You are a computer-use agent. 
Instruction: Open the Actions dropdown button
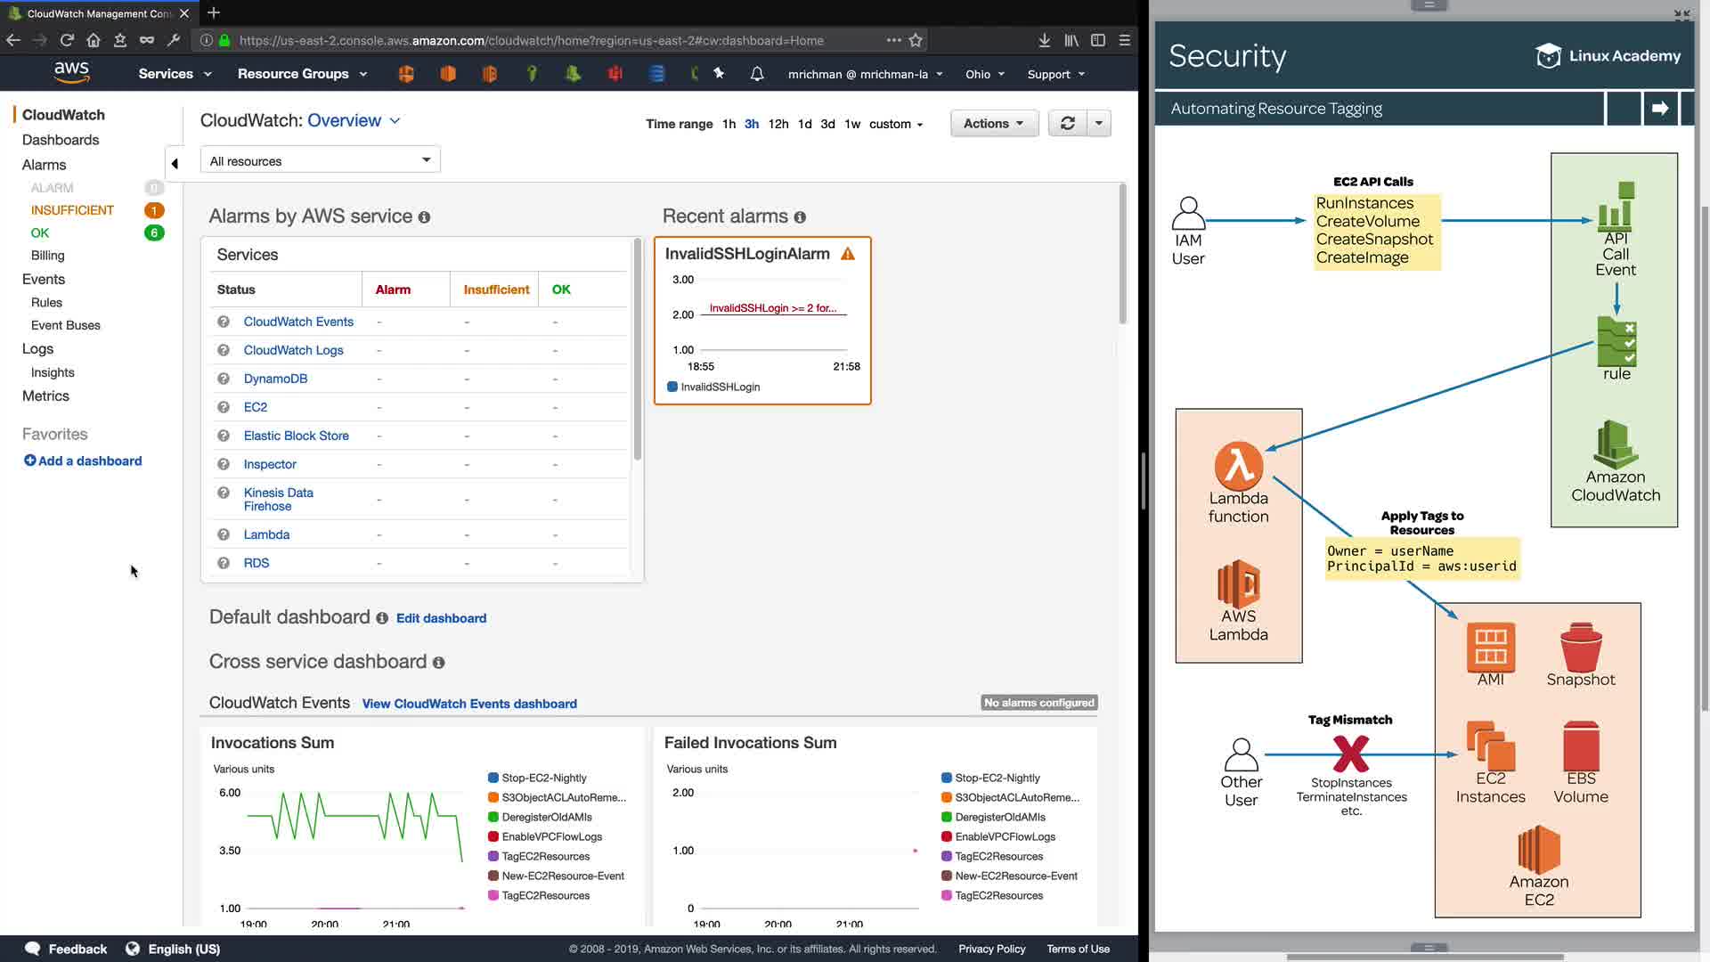(993, 123)
